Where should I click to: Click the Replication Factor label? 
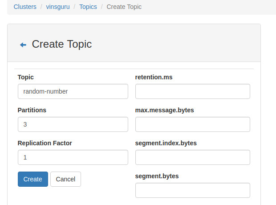[45, 143]
